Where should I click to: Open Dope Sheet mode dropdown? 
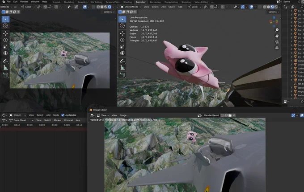pyautogui.click(x=21, y=120)
